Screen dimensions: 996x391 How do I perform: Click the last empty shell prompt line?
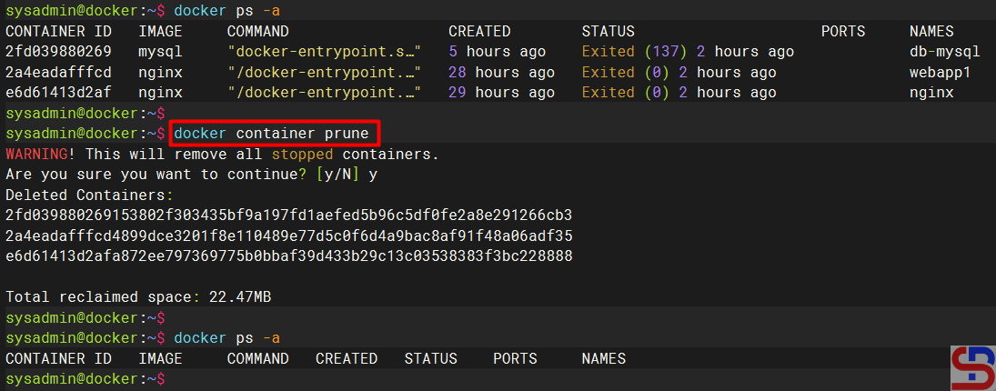[x=85, y=378]
